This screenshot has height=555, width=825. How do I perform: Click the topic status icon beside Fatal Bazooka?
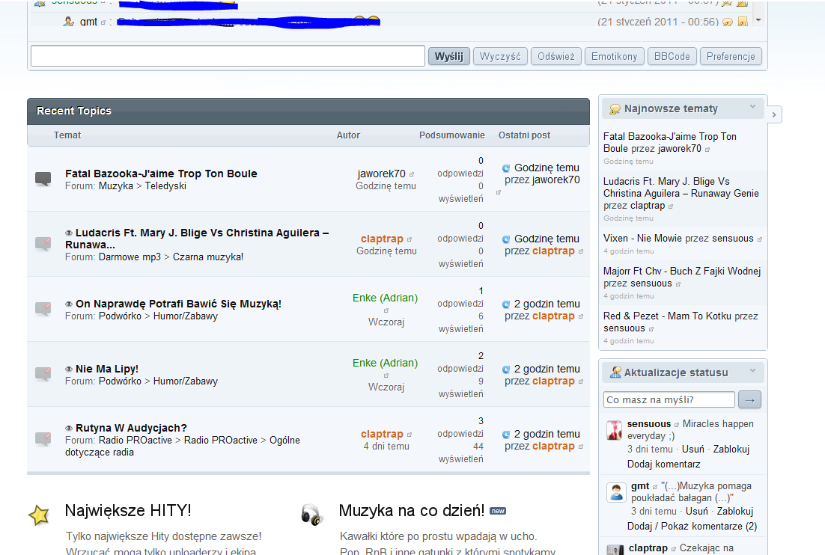(x=43, y=179)
